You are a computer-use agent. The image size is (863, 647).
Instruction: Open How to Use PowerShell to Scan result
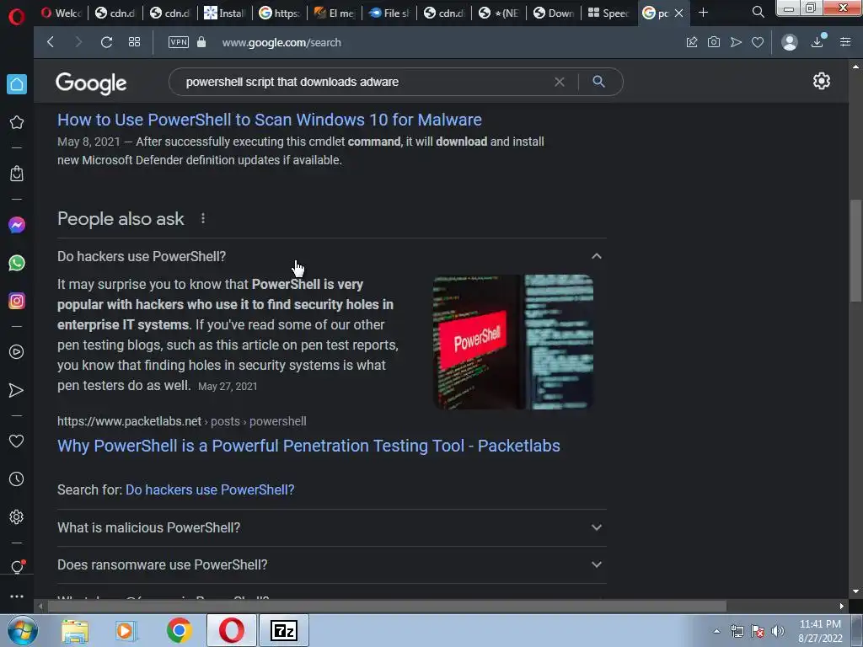270,120
